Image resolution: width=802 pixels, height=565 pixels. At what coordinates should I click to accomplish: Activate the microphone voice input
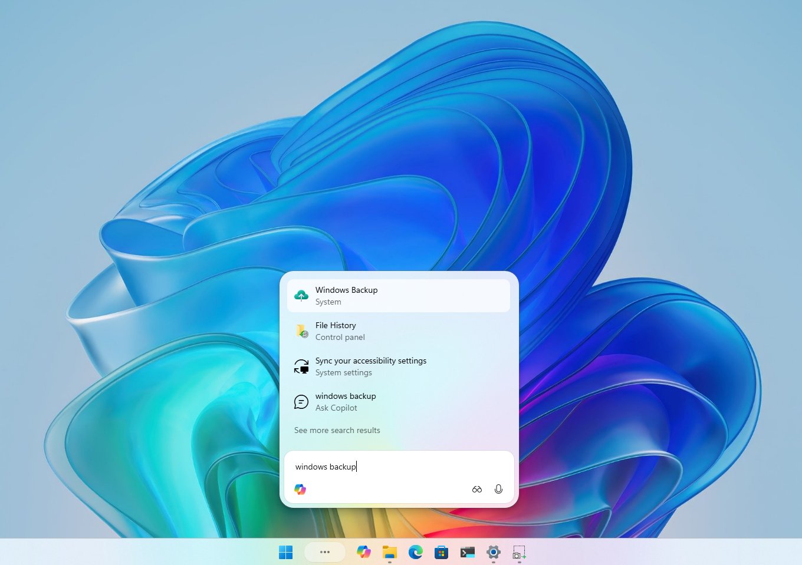[x=498, y=489]
